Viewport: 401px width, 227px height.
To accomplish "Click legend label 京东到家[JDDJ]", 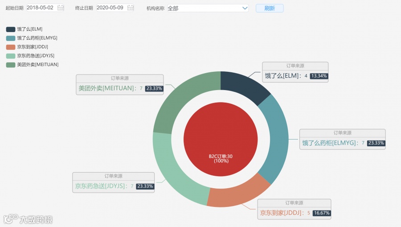I will tap(33, 47).
